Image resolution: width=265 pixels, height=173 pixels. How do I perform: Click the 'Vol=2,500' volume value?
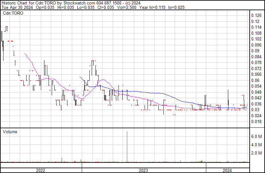pos(127,7)
